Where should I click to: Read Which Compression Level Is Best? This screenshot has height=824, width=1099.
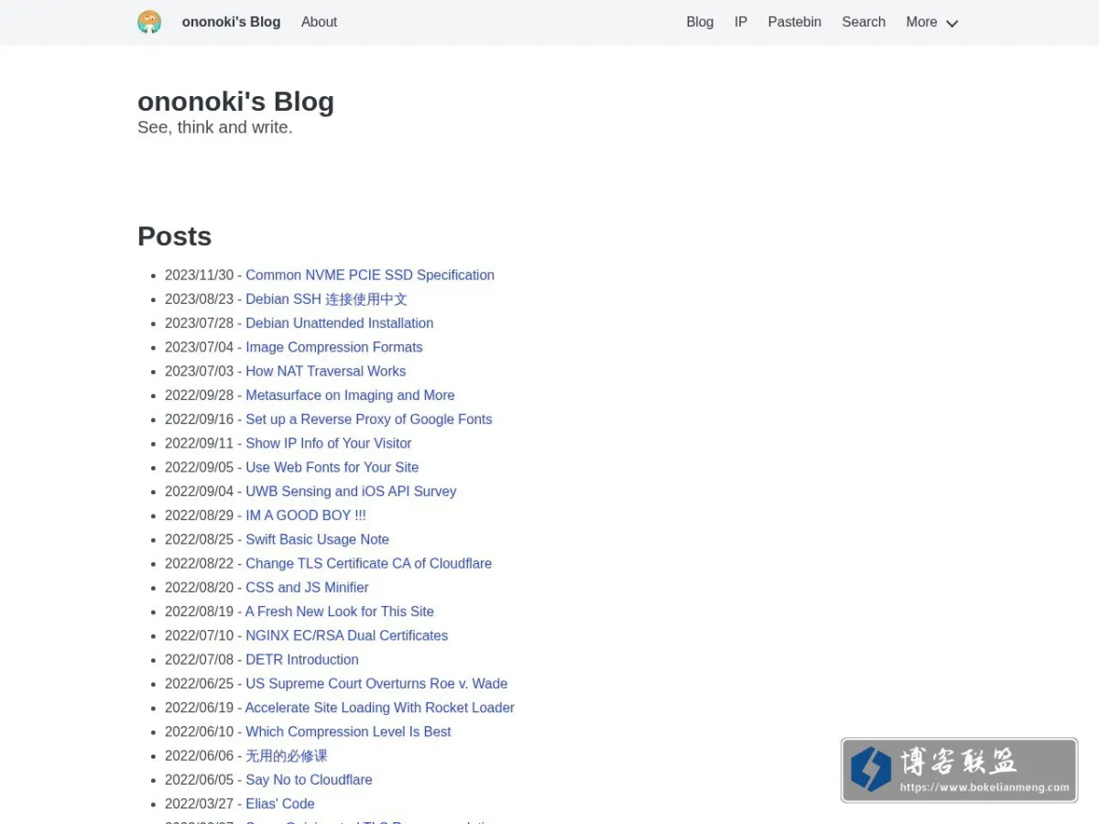tap(348, 732)
